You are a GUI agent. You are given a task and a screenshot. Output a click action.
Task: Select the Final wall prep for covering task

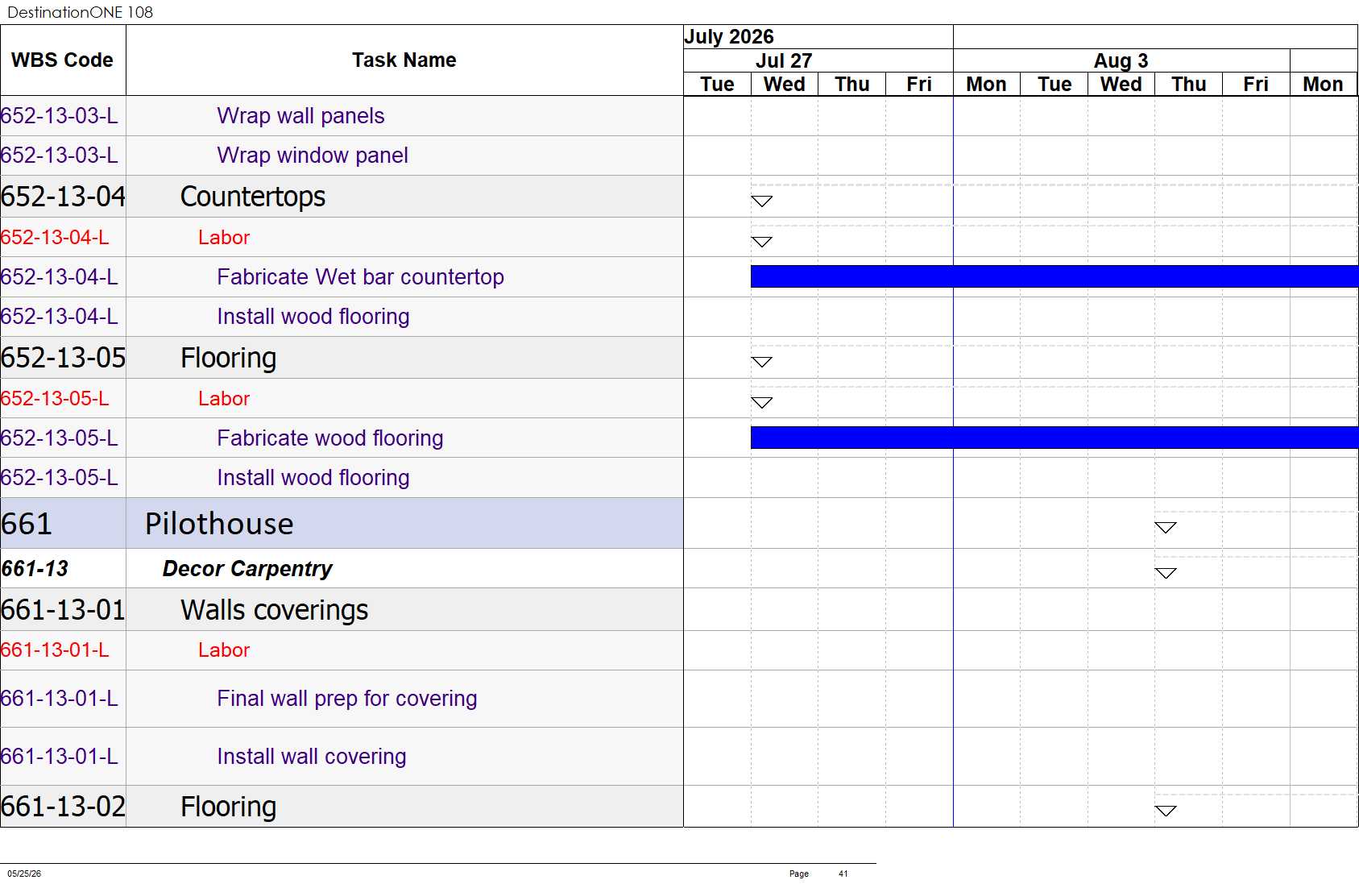tap(347, 699)
